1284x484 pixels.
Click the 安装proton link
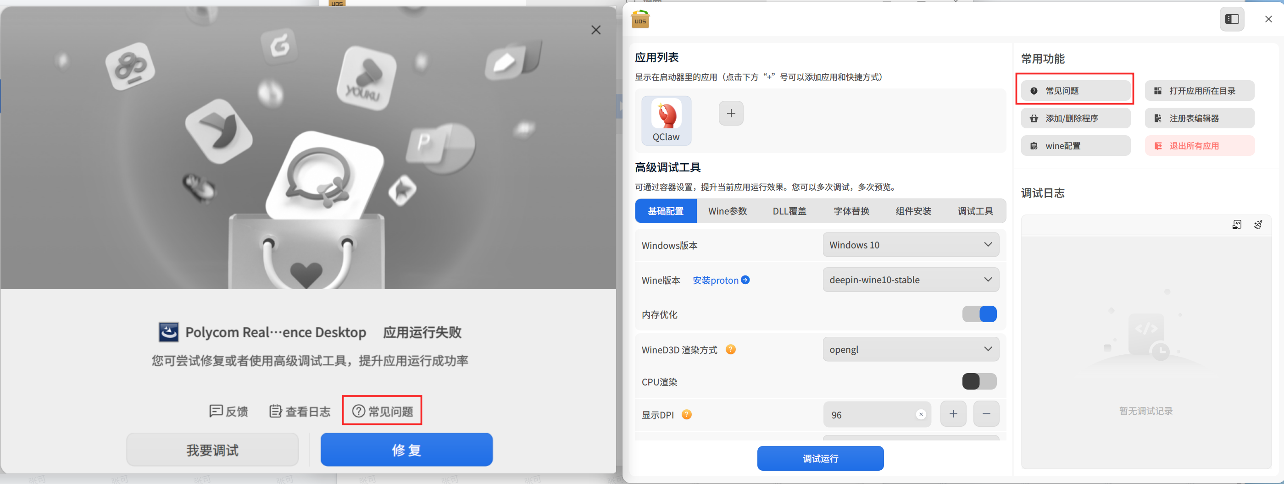point(721,280)
